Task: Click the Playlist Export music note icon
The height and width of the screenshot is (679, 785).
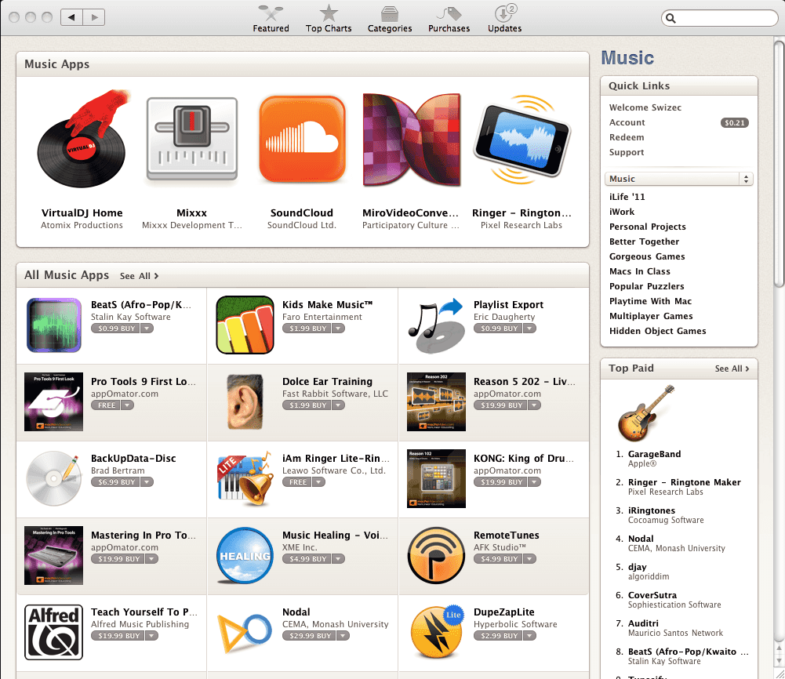Action: click(436, 325)
